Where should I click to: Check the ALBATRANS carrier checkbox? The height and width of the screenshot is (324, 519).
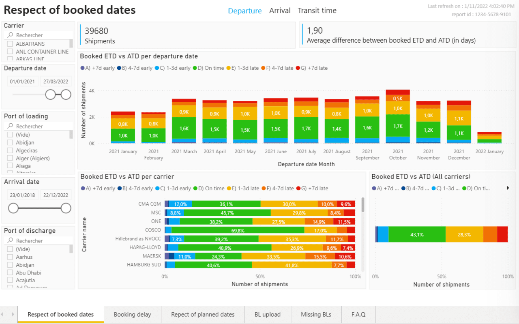pos(10,44)
